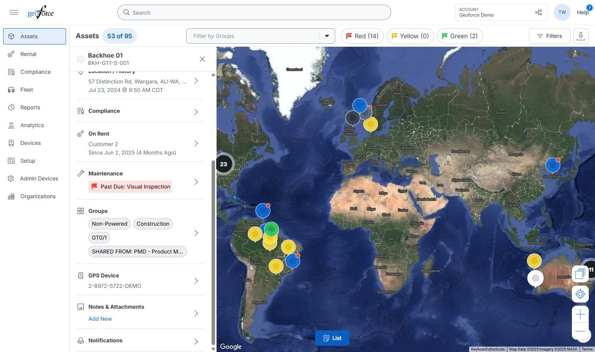Image resolution: width=595 pixels, height=352 pixels.
Task: Click the Add New notes link
Action: tap(100, 319)
